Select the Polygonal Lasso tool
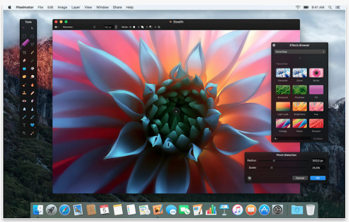 tap(32, 44)
